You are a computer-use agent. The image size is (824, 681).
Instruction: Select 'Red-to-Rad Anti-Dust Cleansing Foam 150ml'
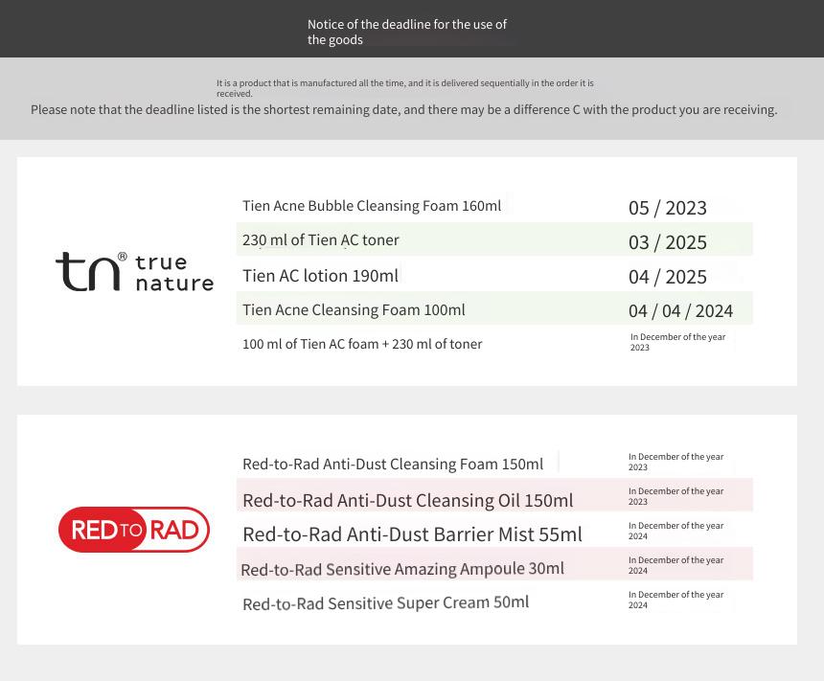pos(393,464)
